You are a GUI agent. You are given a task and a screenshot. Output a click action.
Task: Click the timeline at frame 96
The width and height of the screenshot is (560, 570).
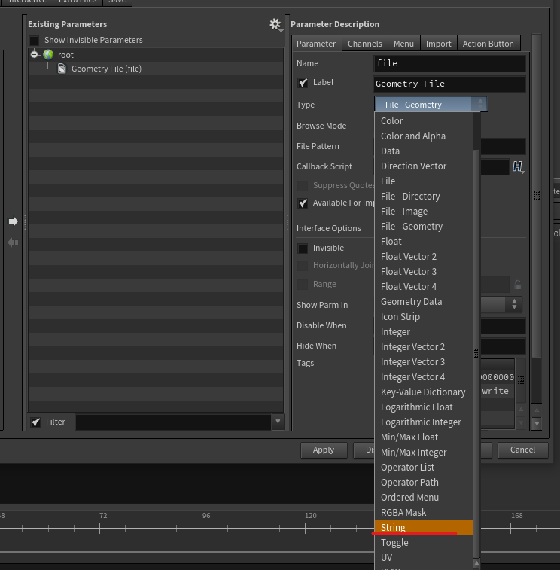(x=202, y=528)
